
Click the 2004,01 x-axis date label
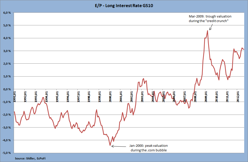153,97
